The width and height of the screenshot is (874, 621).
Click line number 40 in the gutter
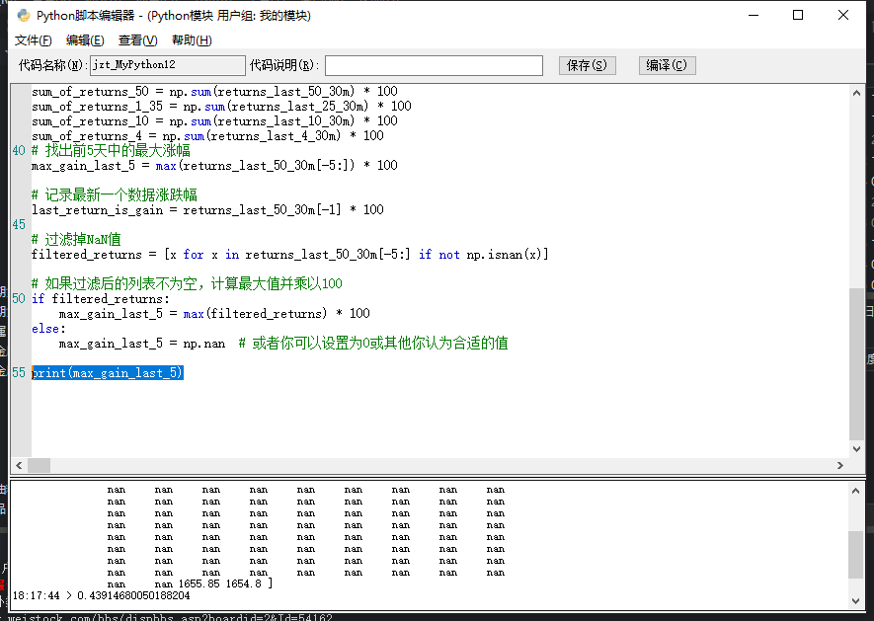(19, 150)
